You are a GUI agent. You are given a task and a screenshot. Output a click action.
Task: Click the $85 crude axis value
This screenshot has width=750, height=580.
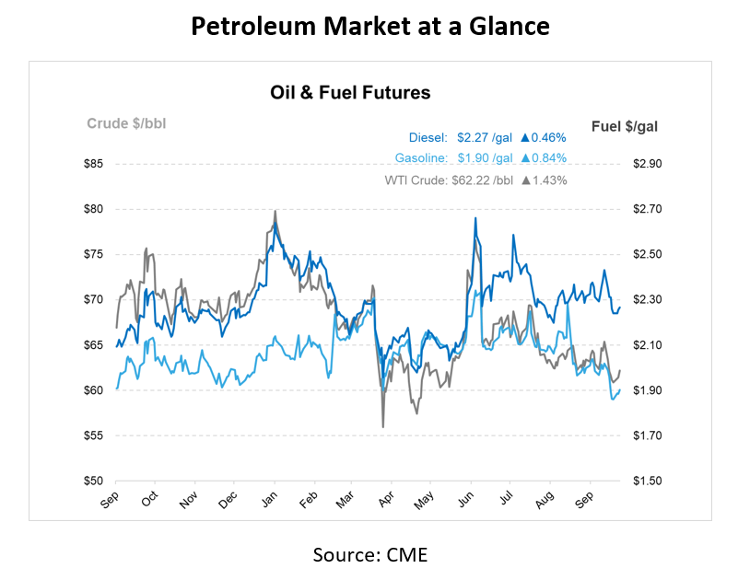[x=92, y=164]
